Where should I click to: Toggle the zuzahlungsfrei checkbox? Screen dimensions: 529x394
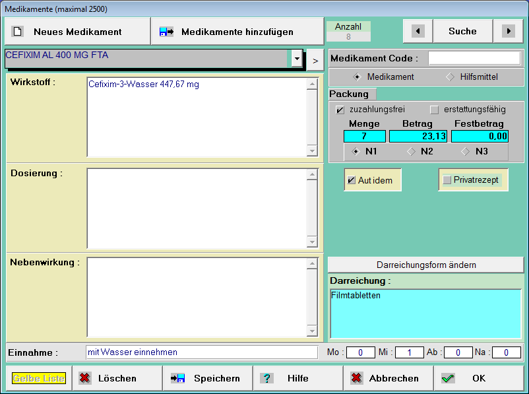coord(340,110)
